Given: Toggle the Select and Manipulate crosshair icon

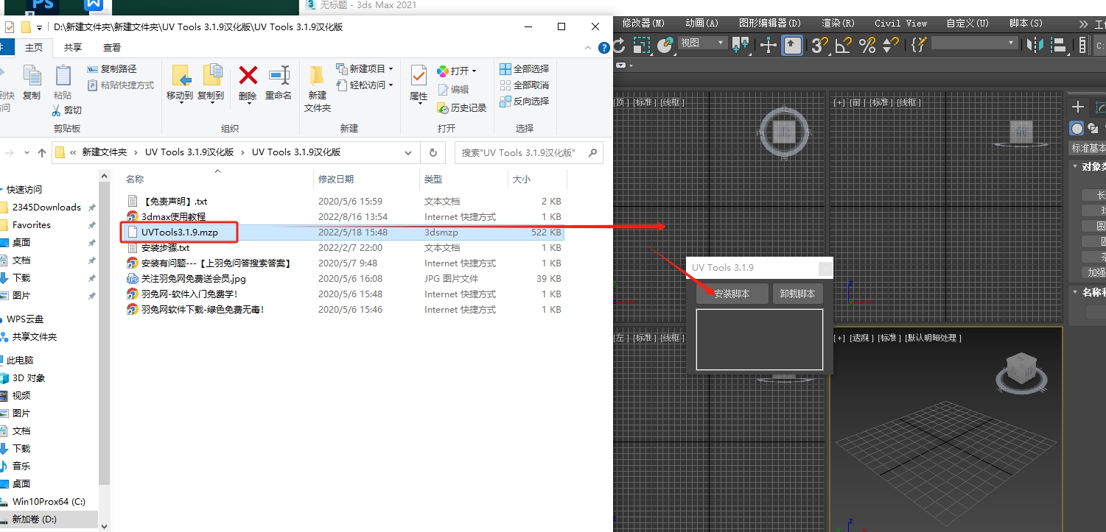Looking at the screenshot, I should (769, 46).
